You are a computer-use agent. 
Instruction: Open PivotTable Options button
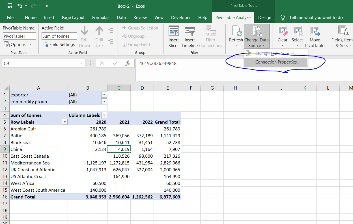(x=18, y=45)
